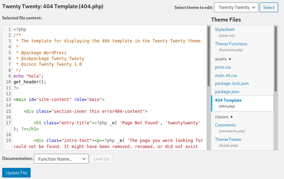284x179 pixels.
Task: Click the Select theme button
Action: [x=269, y=8]
